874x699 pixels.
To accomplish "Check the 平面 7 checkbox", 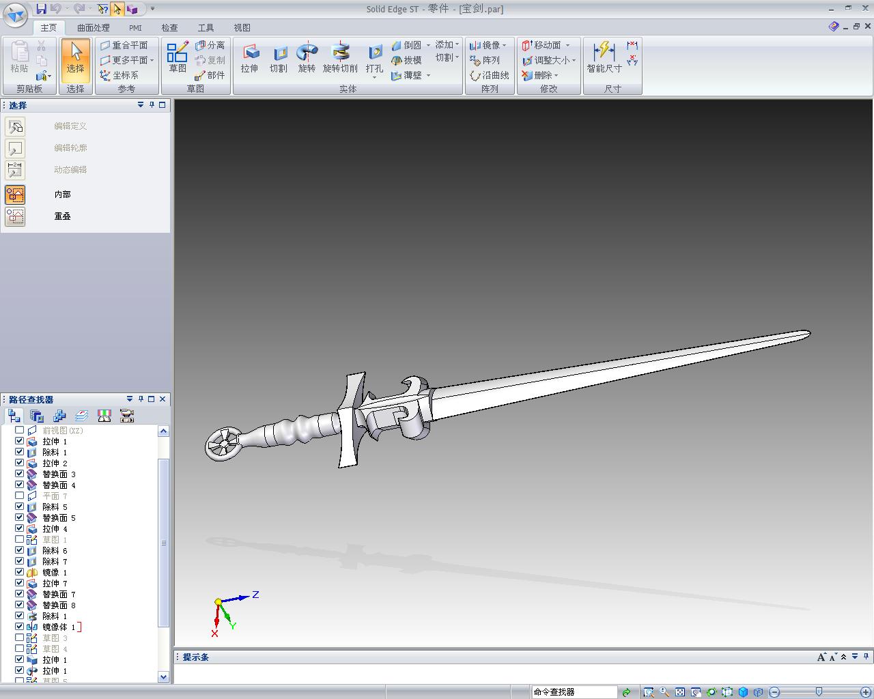I will [x=20, y=496].
